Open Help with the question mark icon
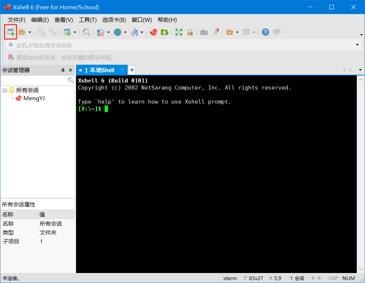 tap(266, 32)
